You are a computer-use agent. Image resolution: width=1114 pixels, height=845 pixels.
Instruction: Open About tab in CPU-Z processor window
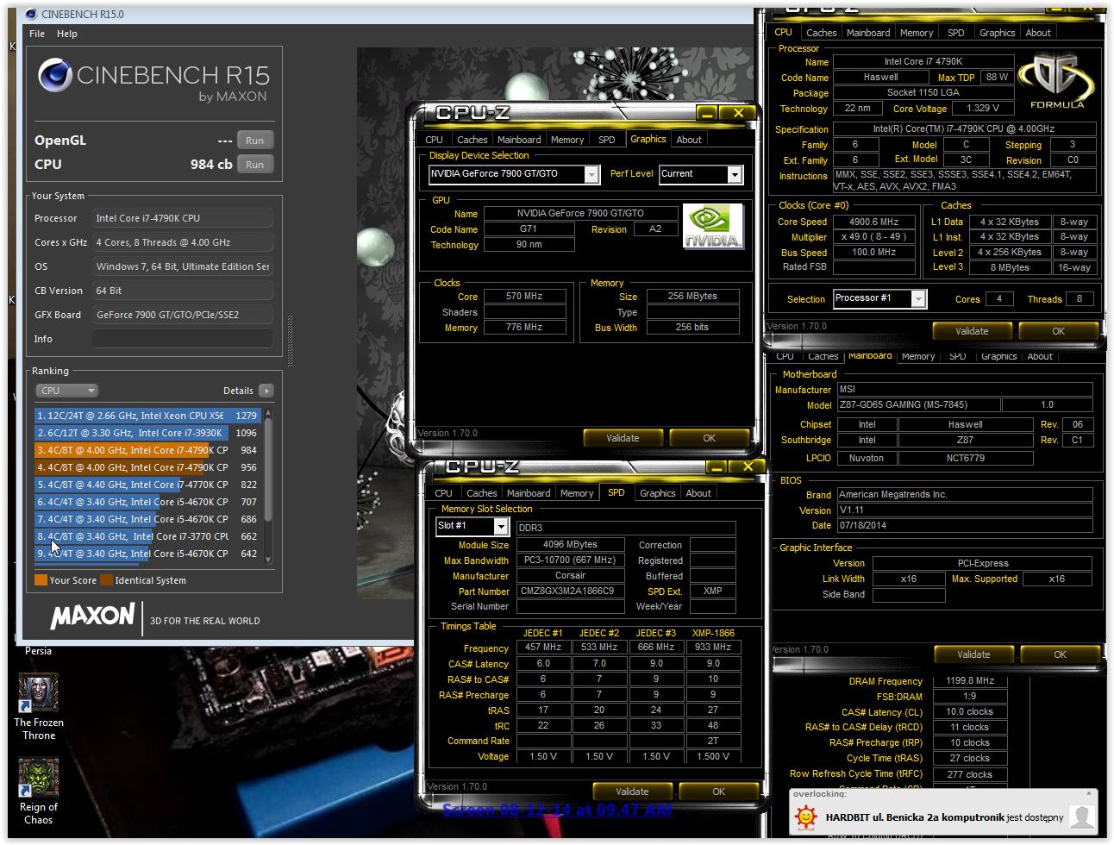[1038, 33]
